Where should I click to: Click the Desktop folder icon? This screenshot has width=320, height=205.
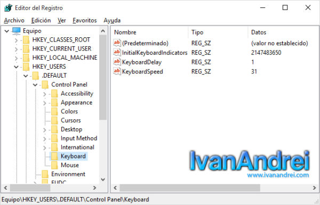[x=55, y=129]
